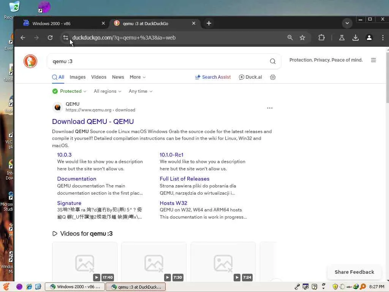This screenshot has height=292, width=389.
Task: Go back to previous page
Action: pos(23,38)
